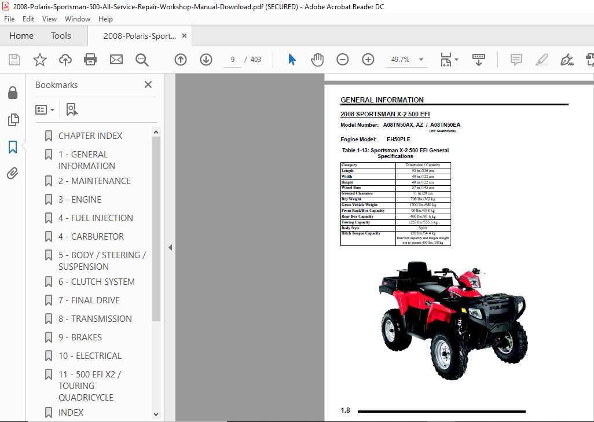Jump to 2 - MAINTENANCE bookmark
594x422 pixels.
pos(94,181)
